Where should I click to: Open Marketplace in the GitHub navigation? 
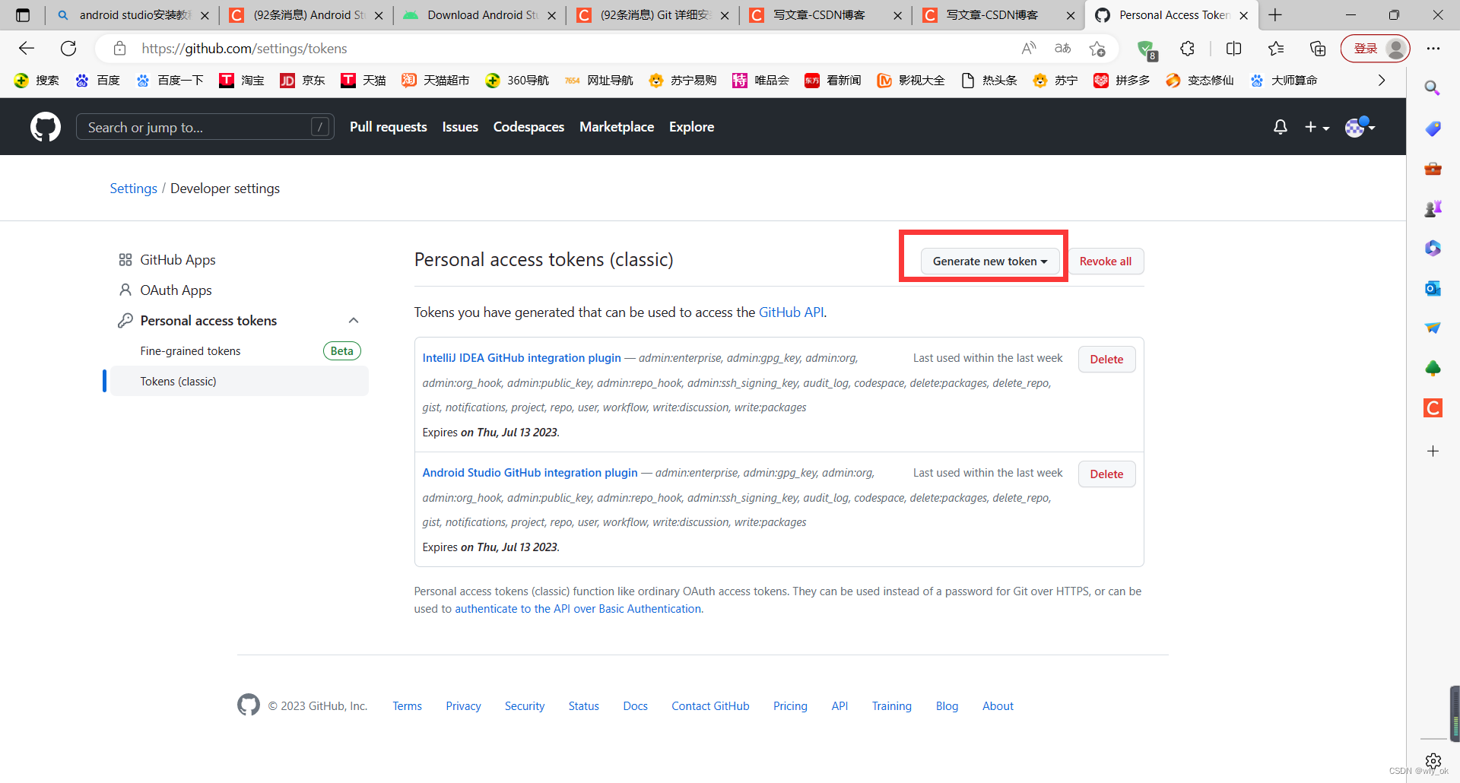[617, 127]
